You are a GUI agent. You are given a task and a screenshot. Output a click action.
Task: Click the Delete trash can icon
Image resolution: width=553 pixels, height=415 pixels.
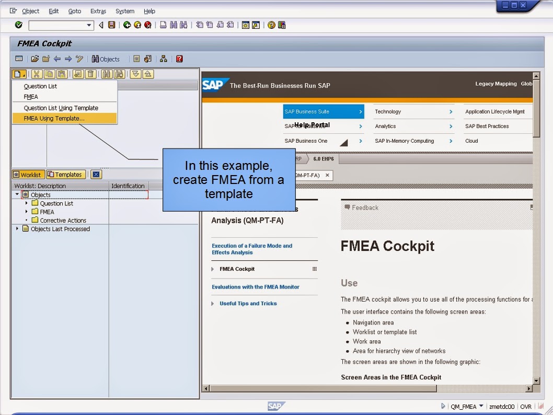(90, 74)
